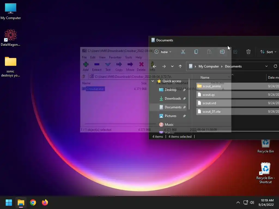Viewport: 279px width, 209px height.
Task: Click the Share icon in Documents toolbar
Action: (235, 52)
